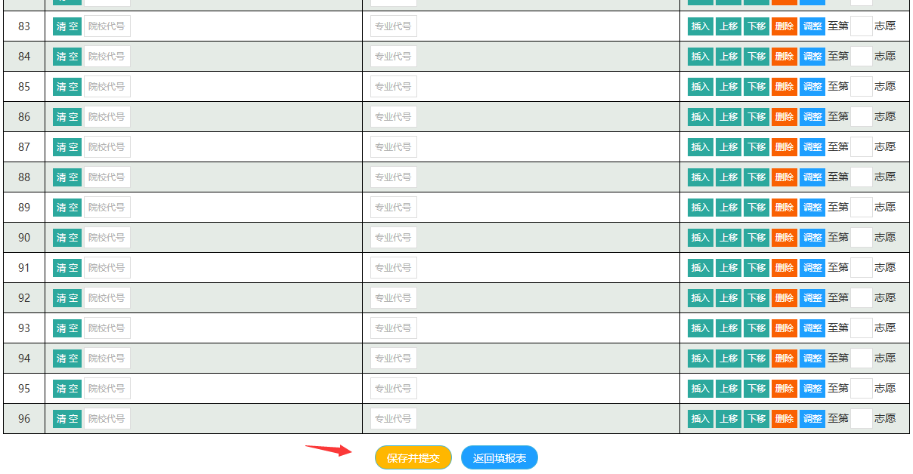This screenshot has height=474, width=913.
Task: Focus 专业代号 field in row 96
Action: point(394,419)
